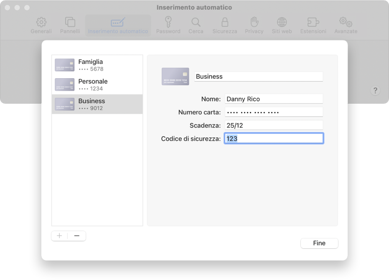
Task: Open the Avanzate gears tab
Action: [x=346, y=25]
